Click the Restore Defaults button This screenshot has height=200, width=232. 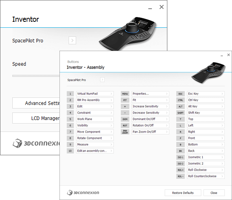[183, 193]
